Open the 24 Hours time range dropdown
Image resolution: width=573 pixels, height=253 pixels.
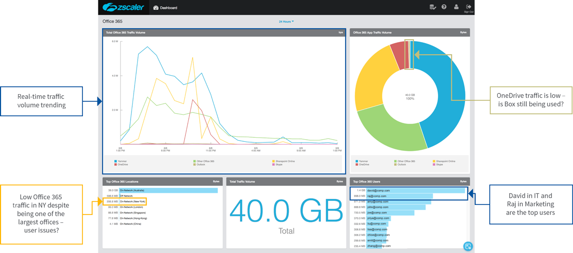(286, 22)
